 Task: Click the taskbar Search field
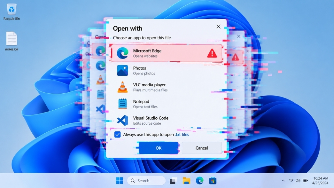[x=146, y=181]
